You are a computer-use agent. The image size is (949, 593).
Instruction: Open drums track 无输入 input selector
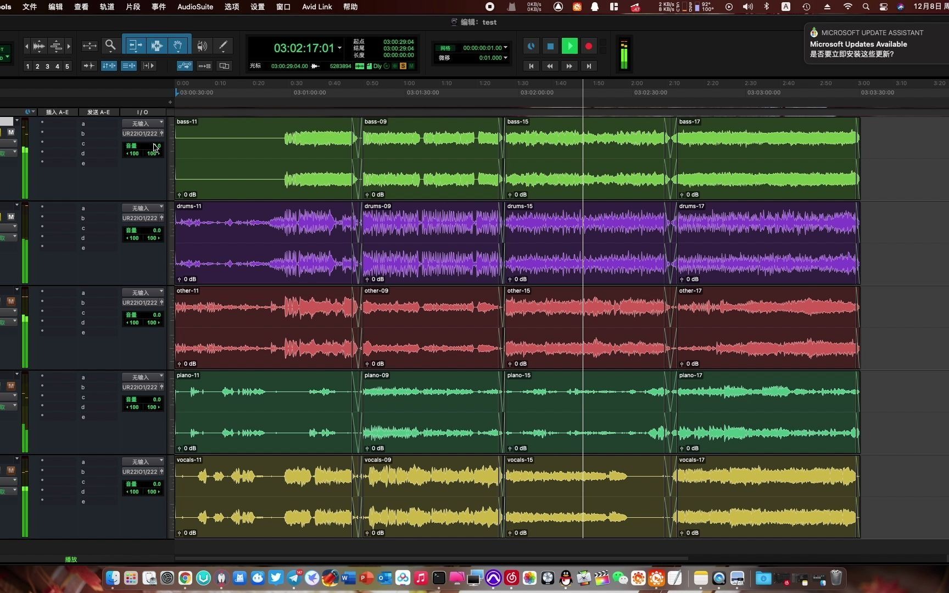click(143, 208)
